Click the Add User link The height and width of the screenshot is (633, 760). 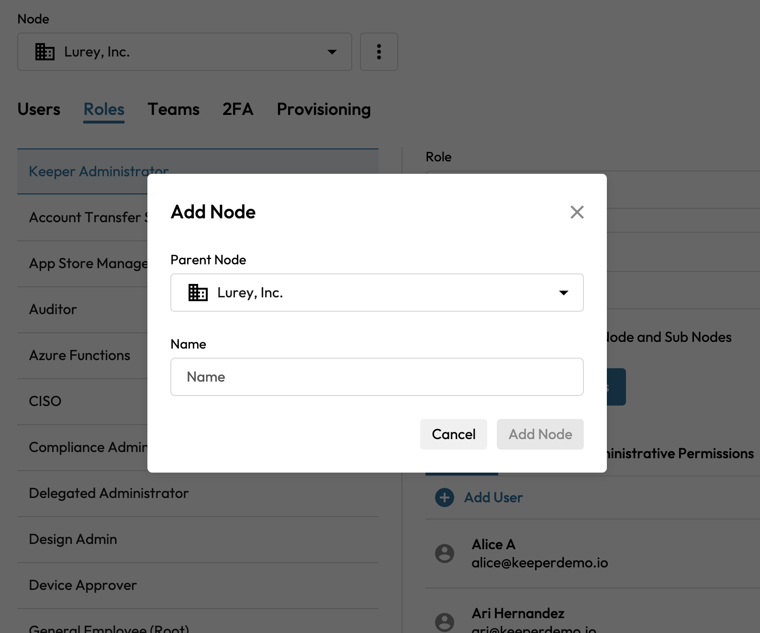pyautogui.click(x=493, y=497)
